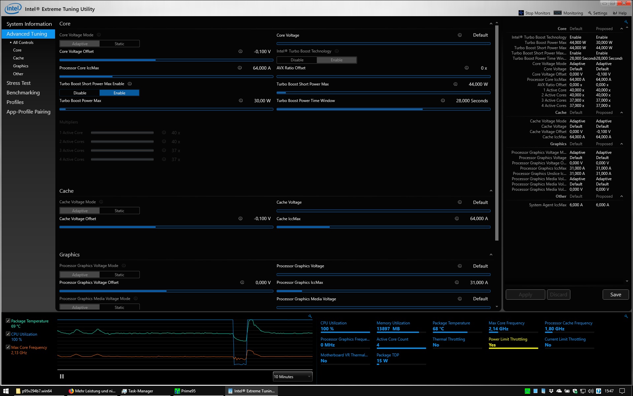Click the Help question mark icon
The width and height of the screenshot is (633, 396).
(x=615, y=13)
